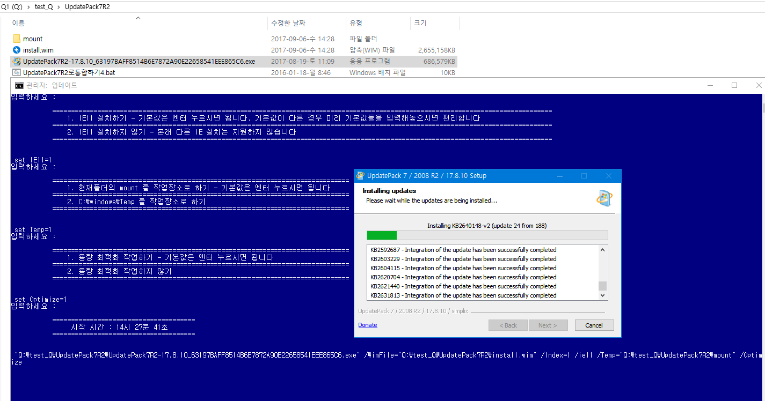This screenshot has height=401, width=765.
Task: Click the 2017-08-19 date cell
Action: tap(303, 61)
